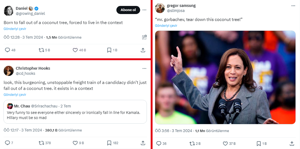The height and width of the screenshot is (149, 300).
Task: Reply to gregor samsung's tweet
Action: [159, 144]
